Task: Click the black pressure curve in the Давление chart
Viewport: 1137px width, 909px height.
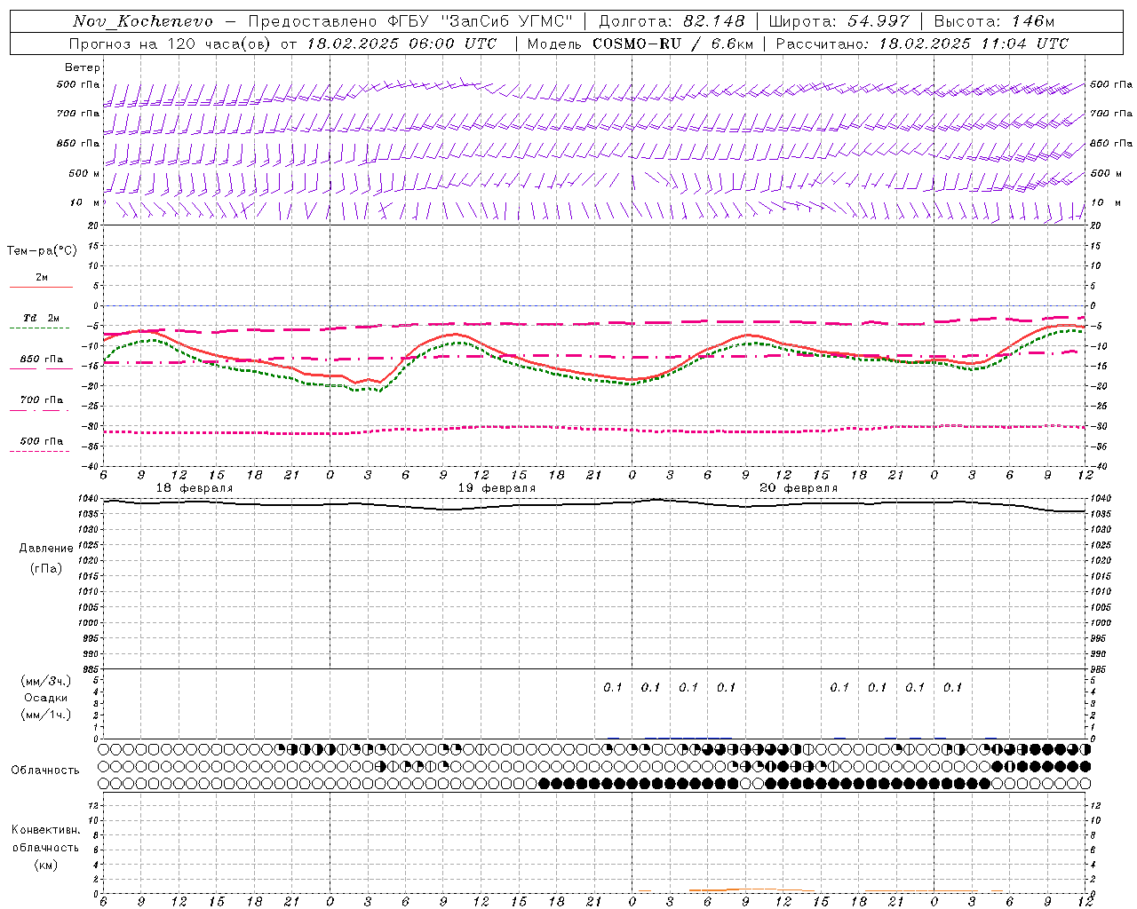Action: point(593,504)
